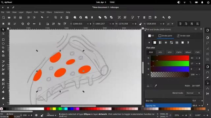
Task: Open the Object menu
Action: click(x=29, y=12)
